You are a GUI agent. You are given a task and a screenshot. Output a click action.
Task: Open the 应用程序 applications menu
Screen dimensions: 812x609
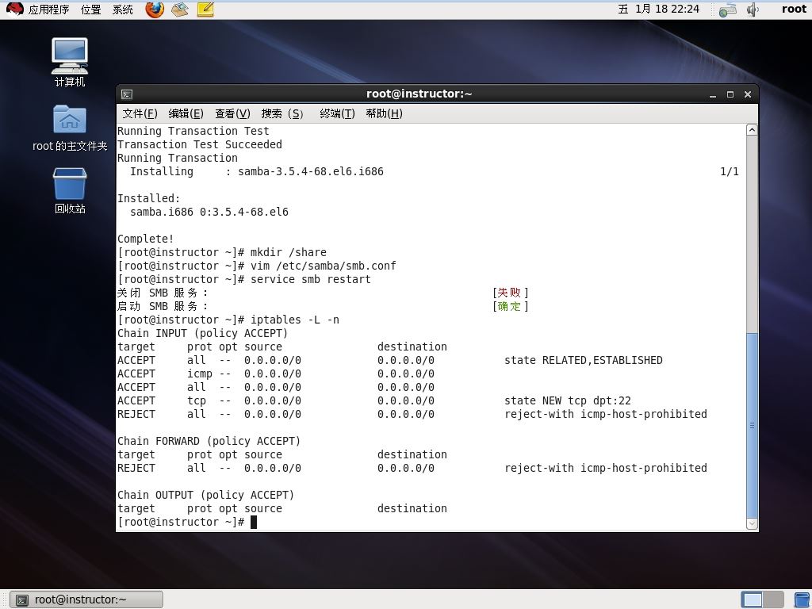48,10
